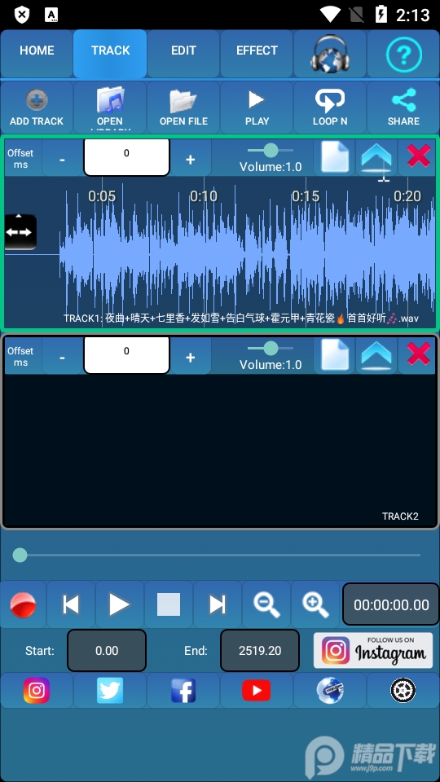Click the PLAY toolbar button
Viewport: 440px width, 782px height.
click(x=257, y=107)
